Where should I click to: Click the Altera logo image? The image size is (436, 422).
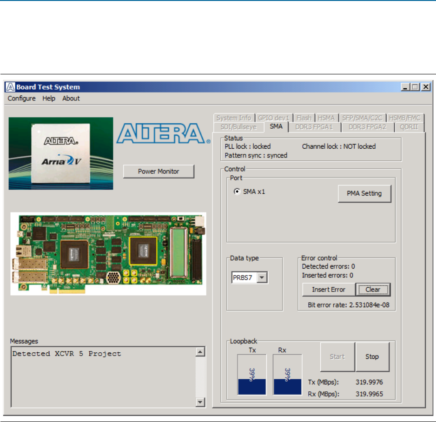(x=160, y=133)
